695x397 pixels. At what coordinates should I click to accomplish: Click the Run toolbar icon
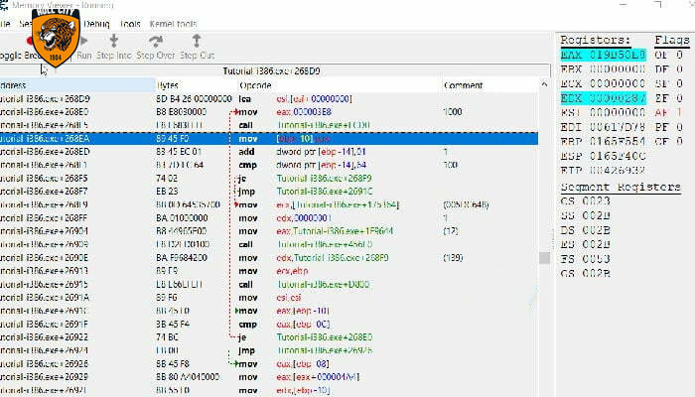(x=83, y=47)
